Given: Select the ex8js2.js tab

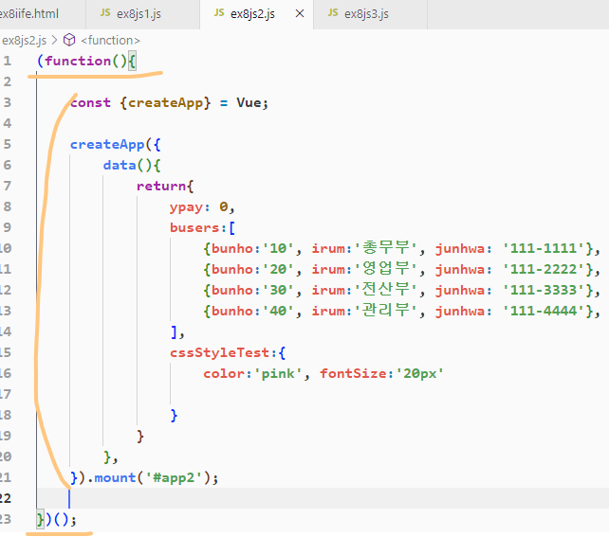Looking at the screenshot, I should coord(256,14).
